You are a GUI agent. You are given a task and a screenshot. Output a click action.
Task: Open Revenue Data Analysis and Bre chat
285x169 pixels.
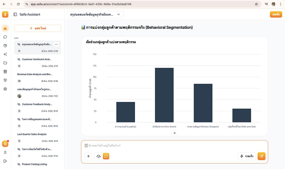point(38,78)
